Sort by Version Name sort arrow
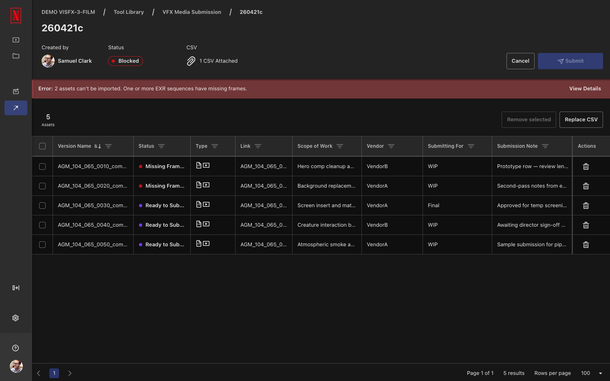The height and width of the screenshot is (381, 610). point(97,146)
